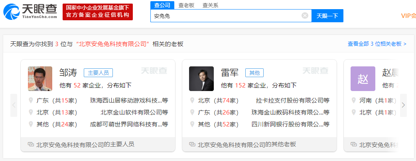Click the red official credit agency banner
Screen dimensions: 416x161
point(98,12)
